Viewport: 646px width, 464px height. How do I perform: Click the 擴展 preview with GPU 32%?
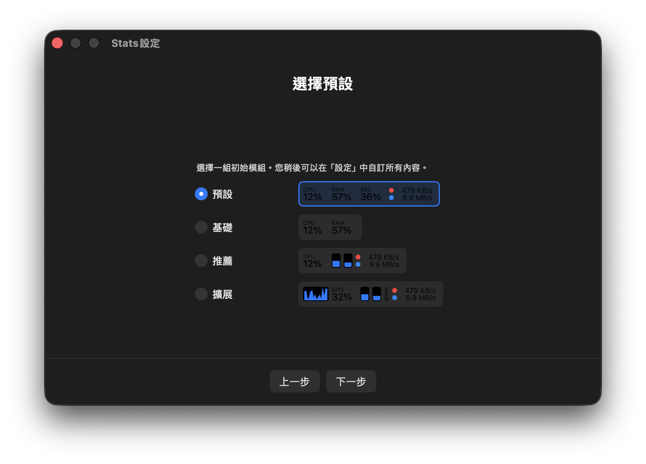point(371,294)
